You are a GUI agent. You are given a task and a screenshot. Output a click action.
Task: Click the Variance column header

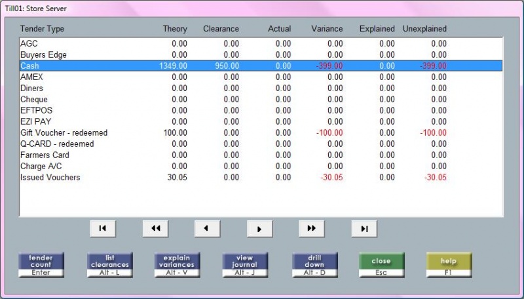(327, 29)
